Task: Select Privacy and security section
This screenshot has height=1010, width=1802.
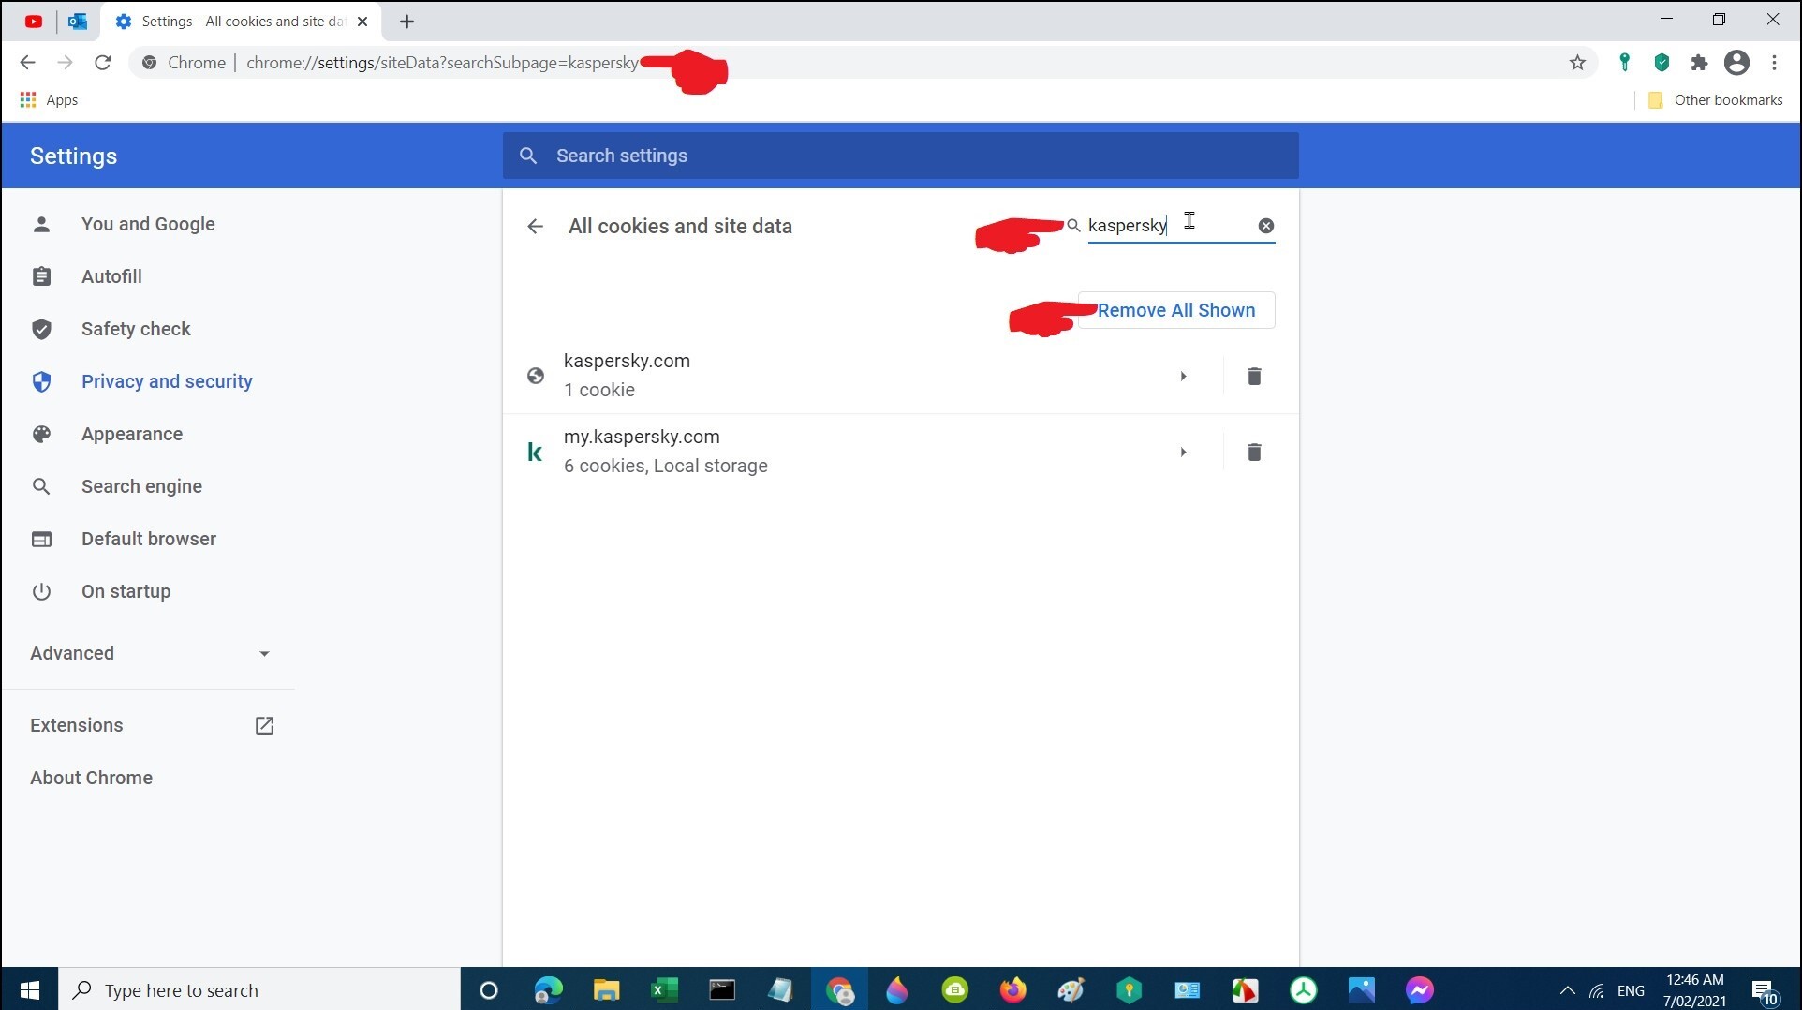Action: 167,381
